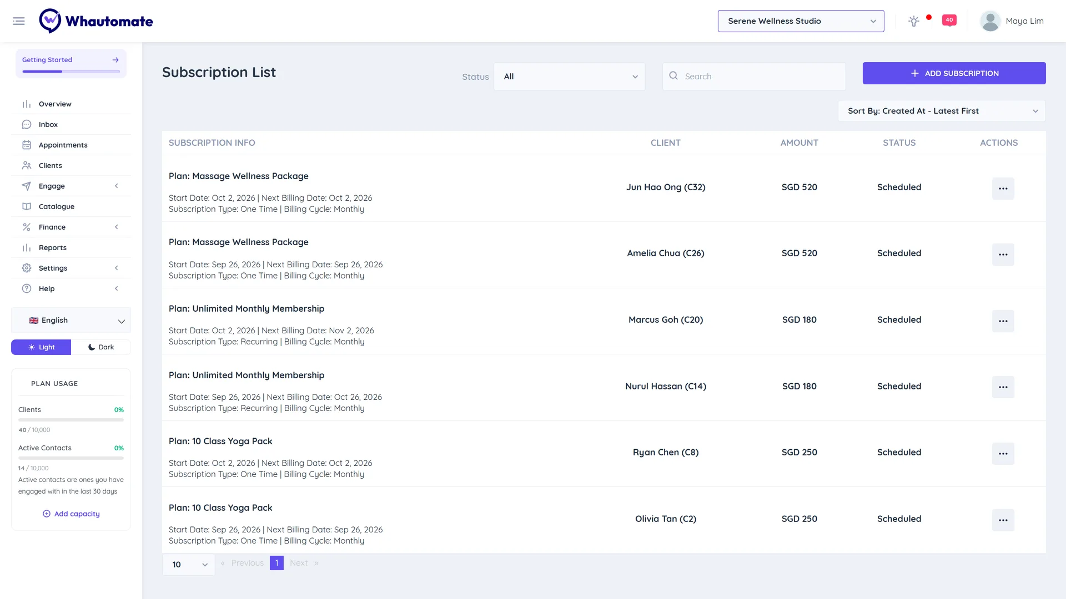
Task: Open actions menu for Olivia Tan
Action: click(x=1003, y=520)
